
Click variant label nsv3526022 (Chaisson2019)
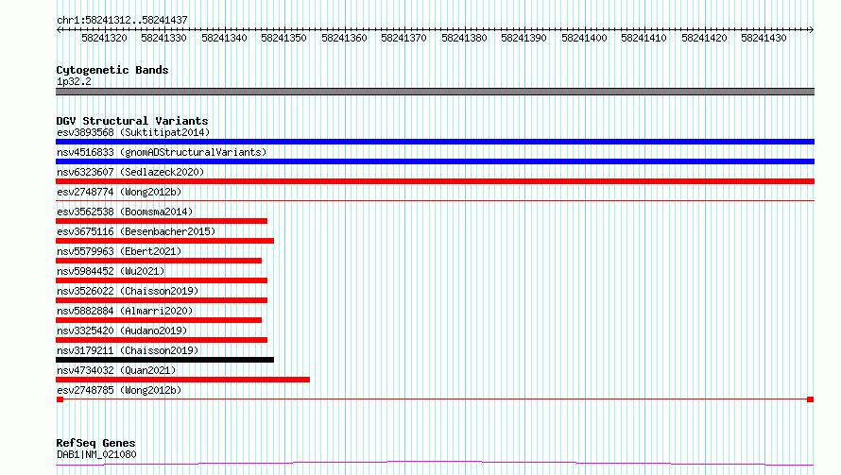[128, 291]
